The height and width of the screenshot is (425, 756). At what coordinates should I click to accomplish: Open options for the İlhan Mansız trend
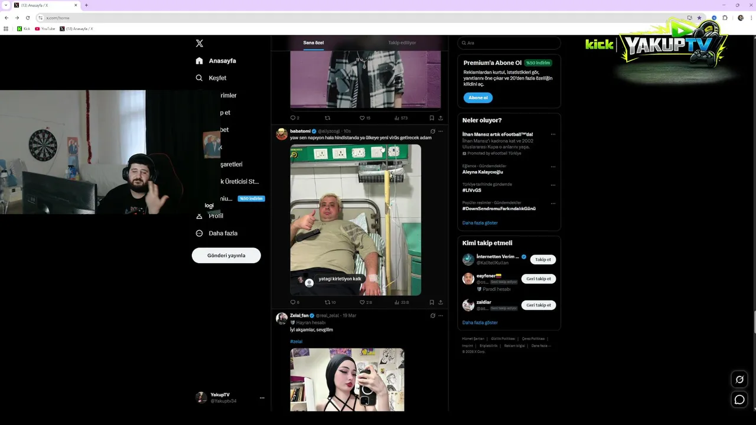point(553,135)
